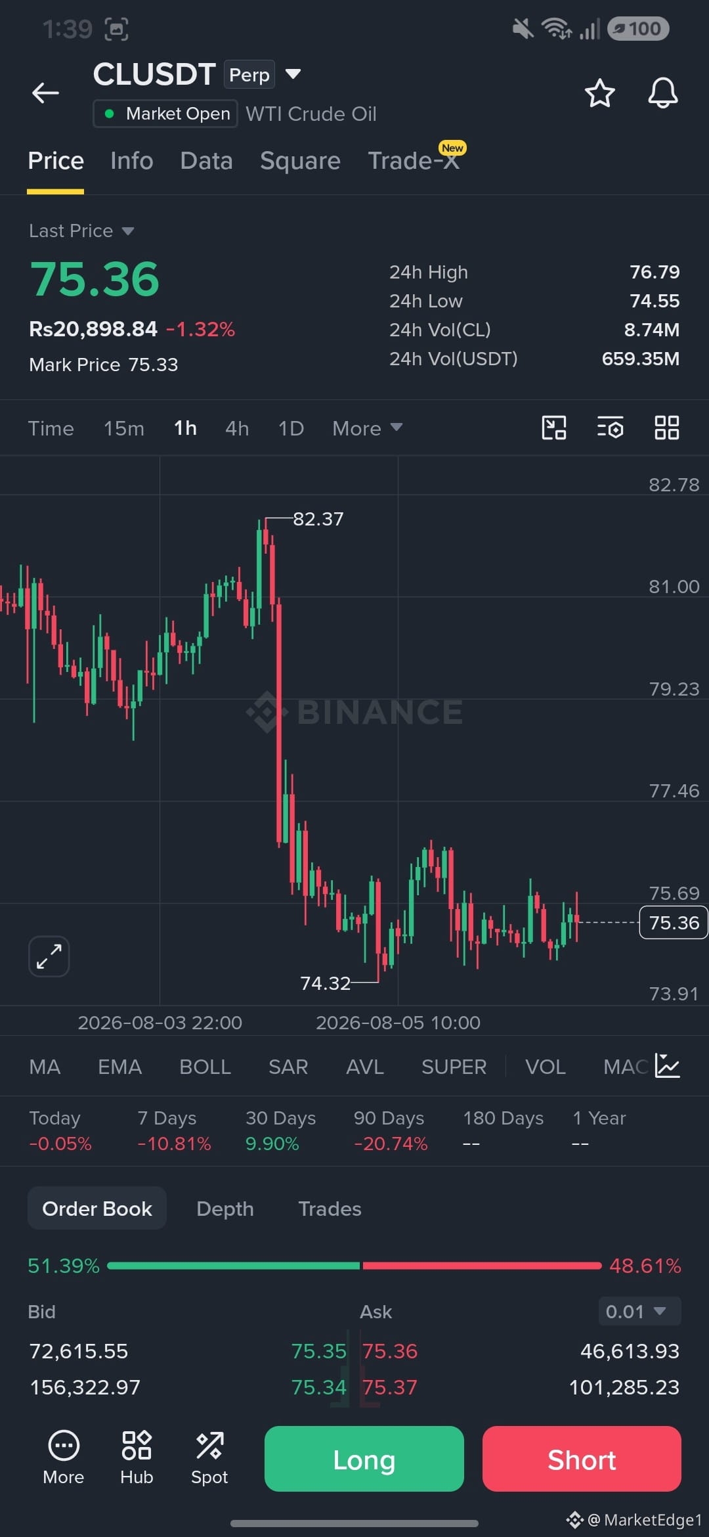
Task: Switch to the Depth view
Action: (x=225, y=1209)
